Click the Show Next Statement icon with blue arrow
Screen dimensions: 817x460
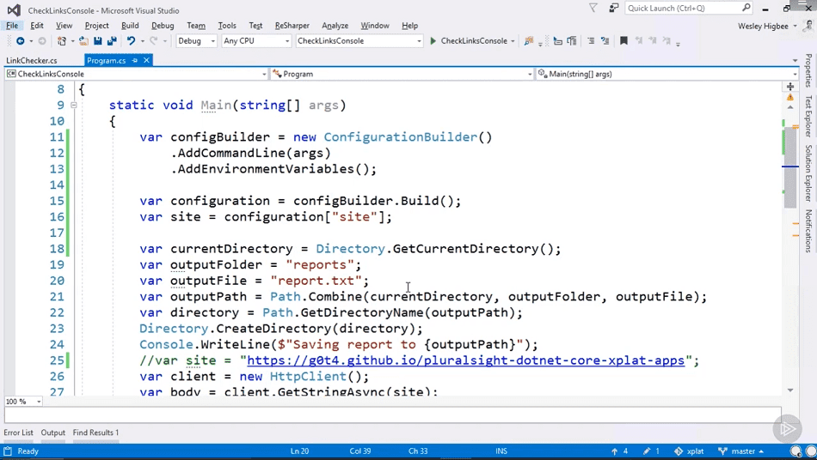point(557,41)
